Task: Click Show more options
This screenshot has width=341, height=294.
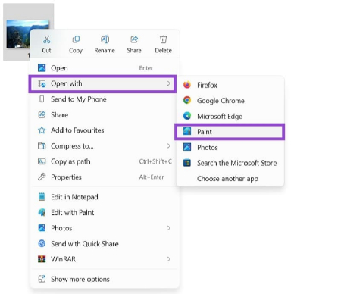Action: pyautogui.click(x=105, y=279)
